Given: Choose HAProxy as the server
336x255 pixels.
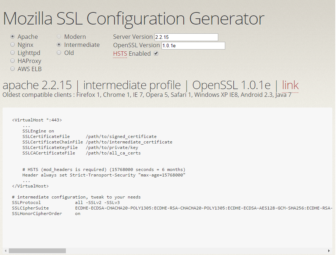Looking at the screenshot, I should 13,61.
